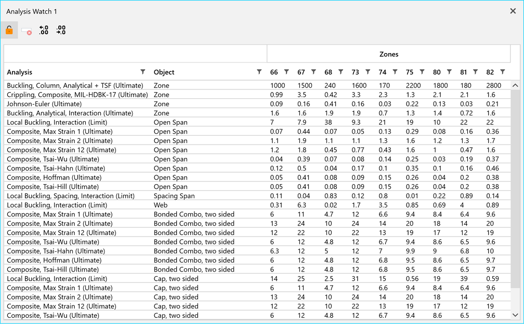524x324 pixels.
Task: Open the Analysis column filter
Action: coord(142,72)
